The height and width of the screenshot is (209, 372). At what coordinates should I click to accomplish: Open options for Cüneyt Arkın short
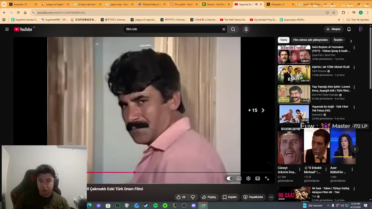(x=300, y=169)
